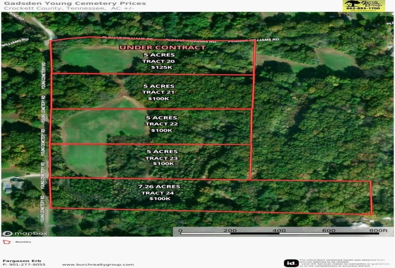Click the Tract 22 $100K price

pos(161,130)
